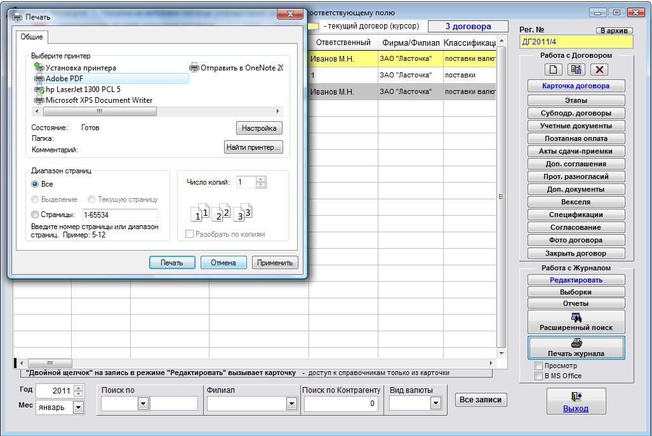Open Карточка договора
The height and width of the screenshot is (436, 652).
576,86
